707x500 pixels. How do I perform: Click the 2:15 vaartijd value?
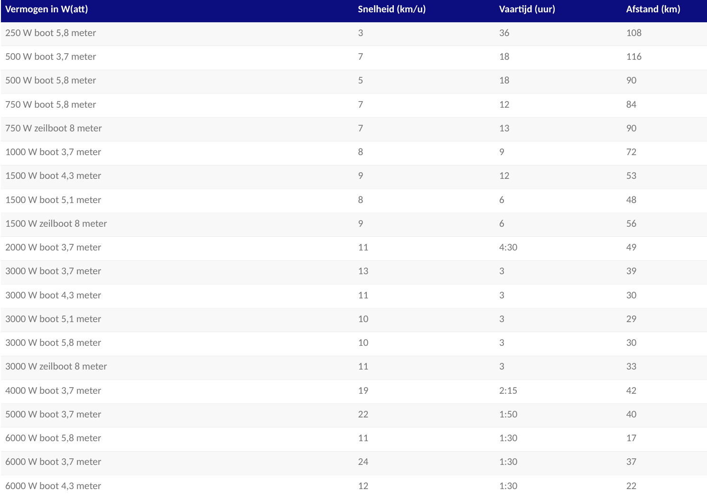coord(508,391)
